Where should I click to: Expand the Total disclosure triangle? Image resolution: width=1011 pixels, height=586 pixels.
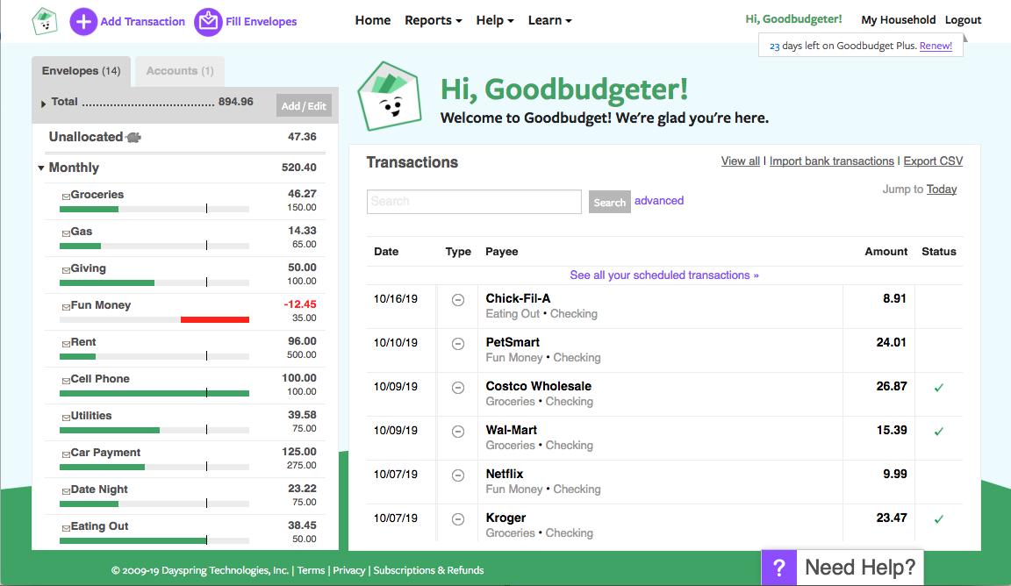click(43, 104)
